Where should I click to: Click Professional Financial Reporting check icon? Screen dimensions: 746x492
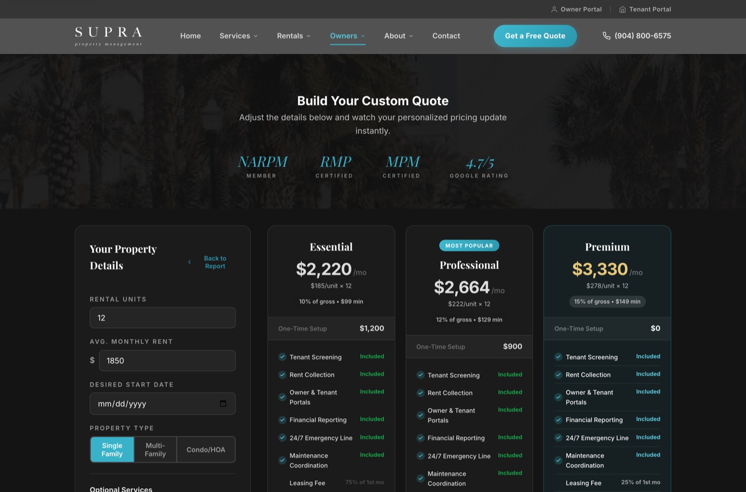pos(420,438)
